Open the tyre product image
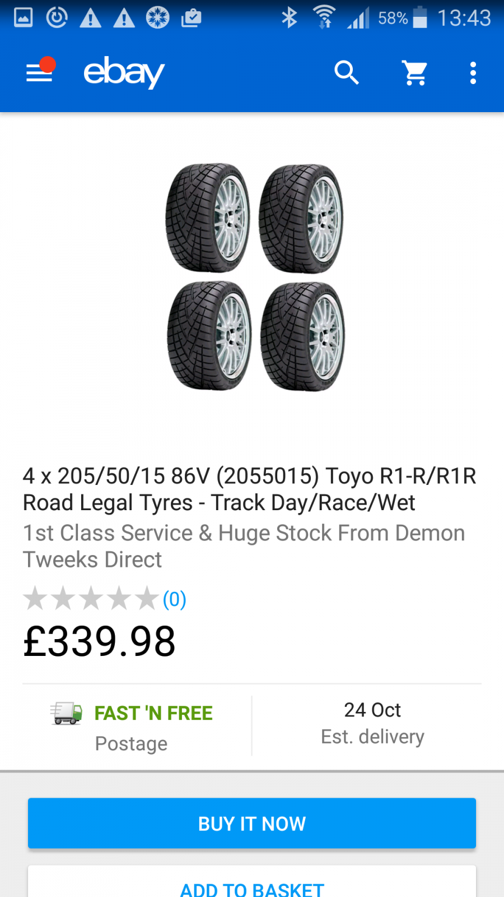 click(255, 278)
